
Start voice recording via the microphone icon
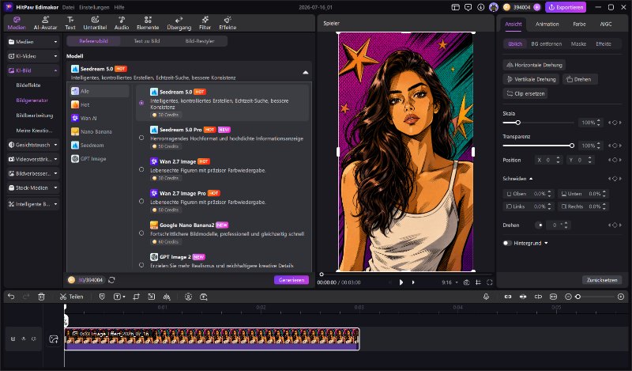[486, 297]
